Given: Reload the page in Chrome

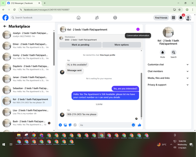Looking at the screenshot, I should [15, 9].
